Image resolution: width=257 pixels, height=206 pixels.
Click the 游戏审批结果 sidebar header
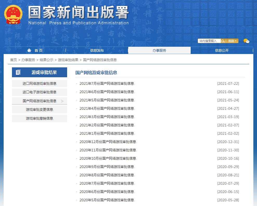point(40,72)
